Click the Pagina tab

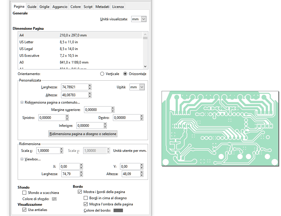19,6
